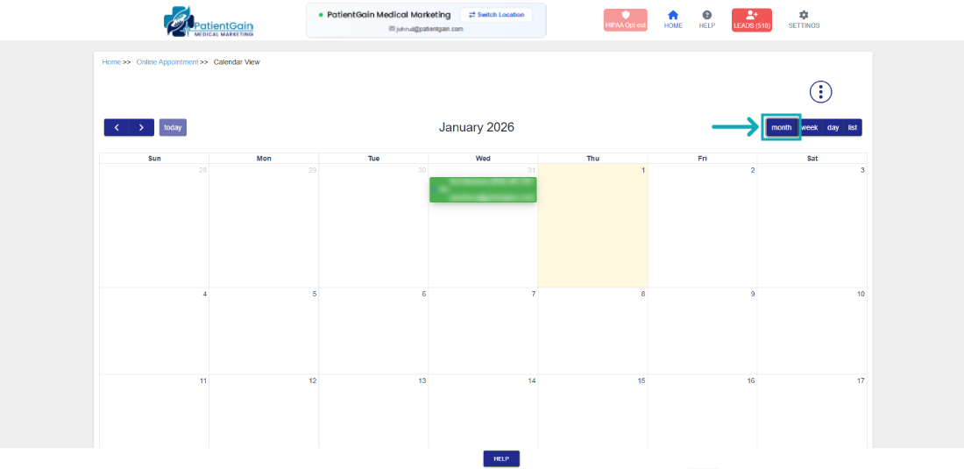
Task: Switch to list view
Action: (852, 127)
